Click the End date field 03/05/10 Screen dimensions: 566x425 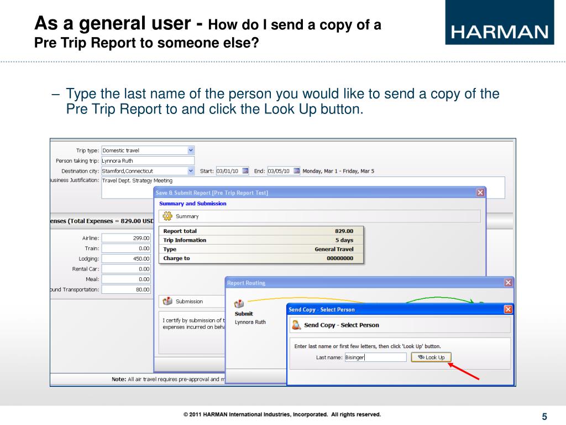click(x=280, y=171)
